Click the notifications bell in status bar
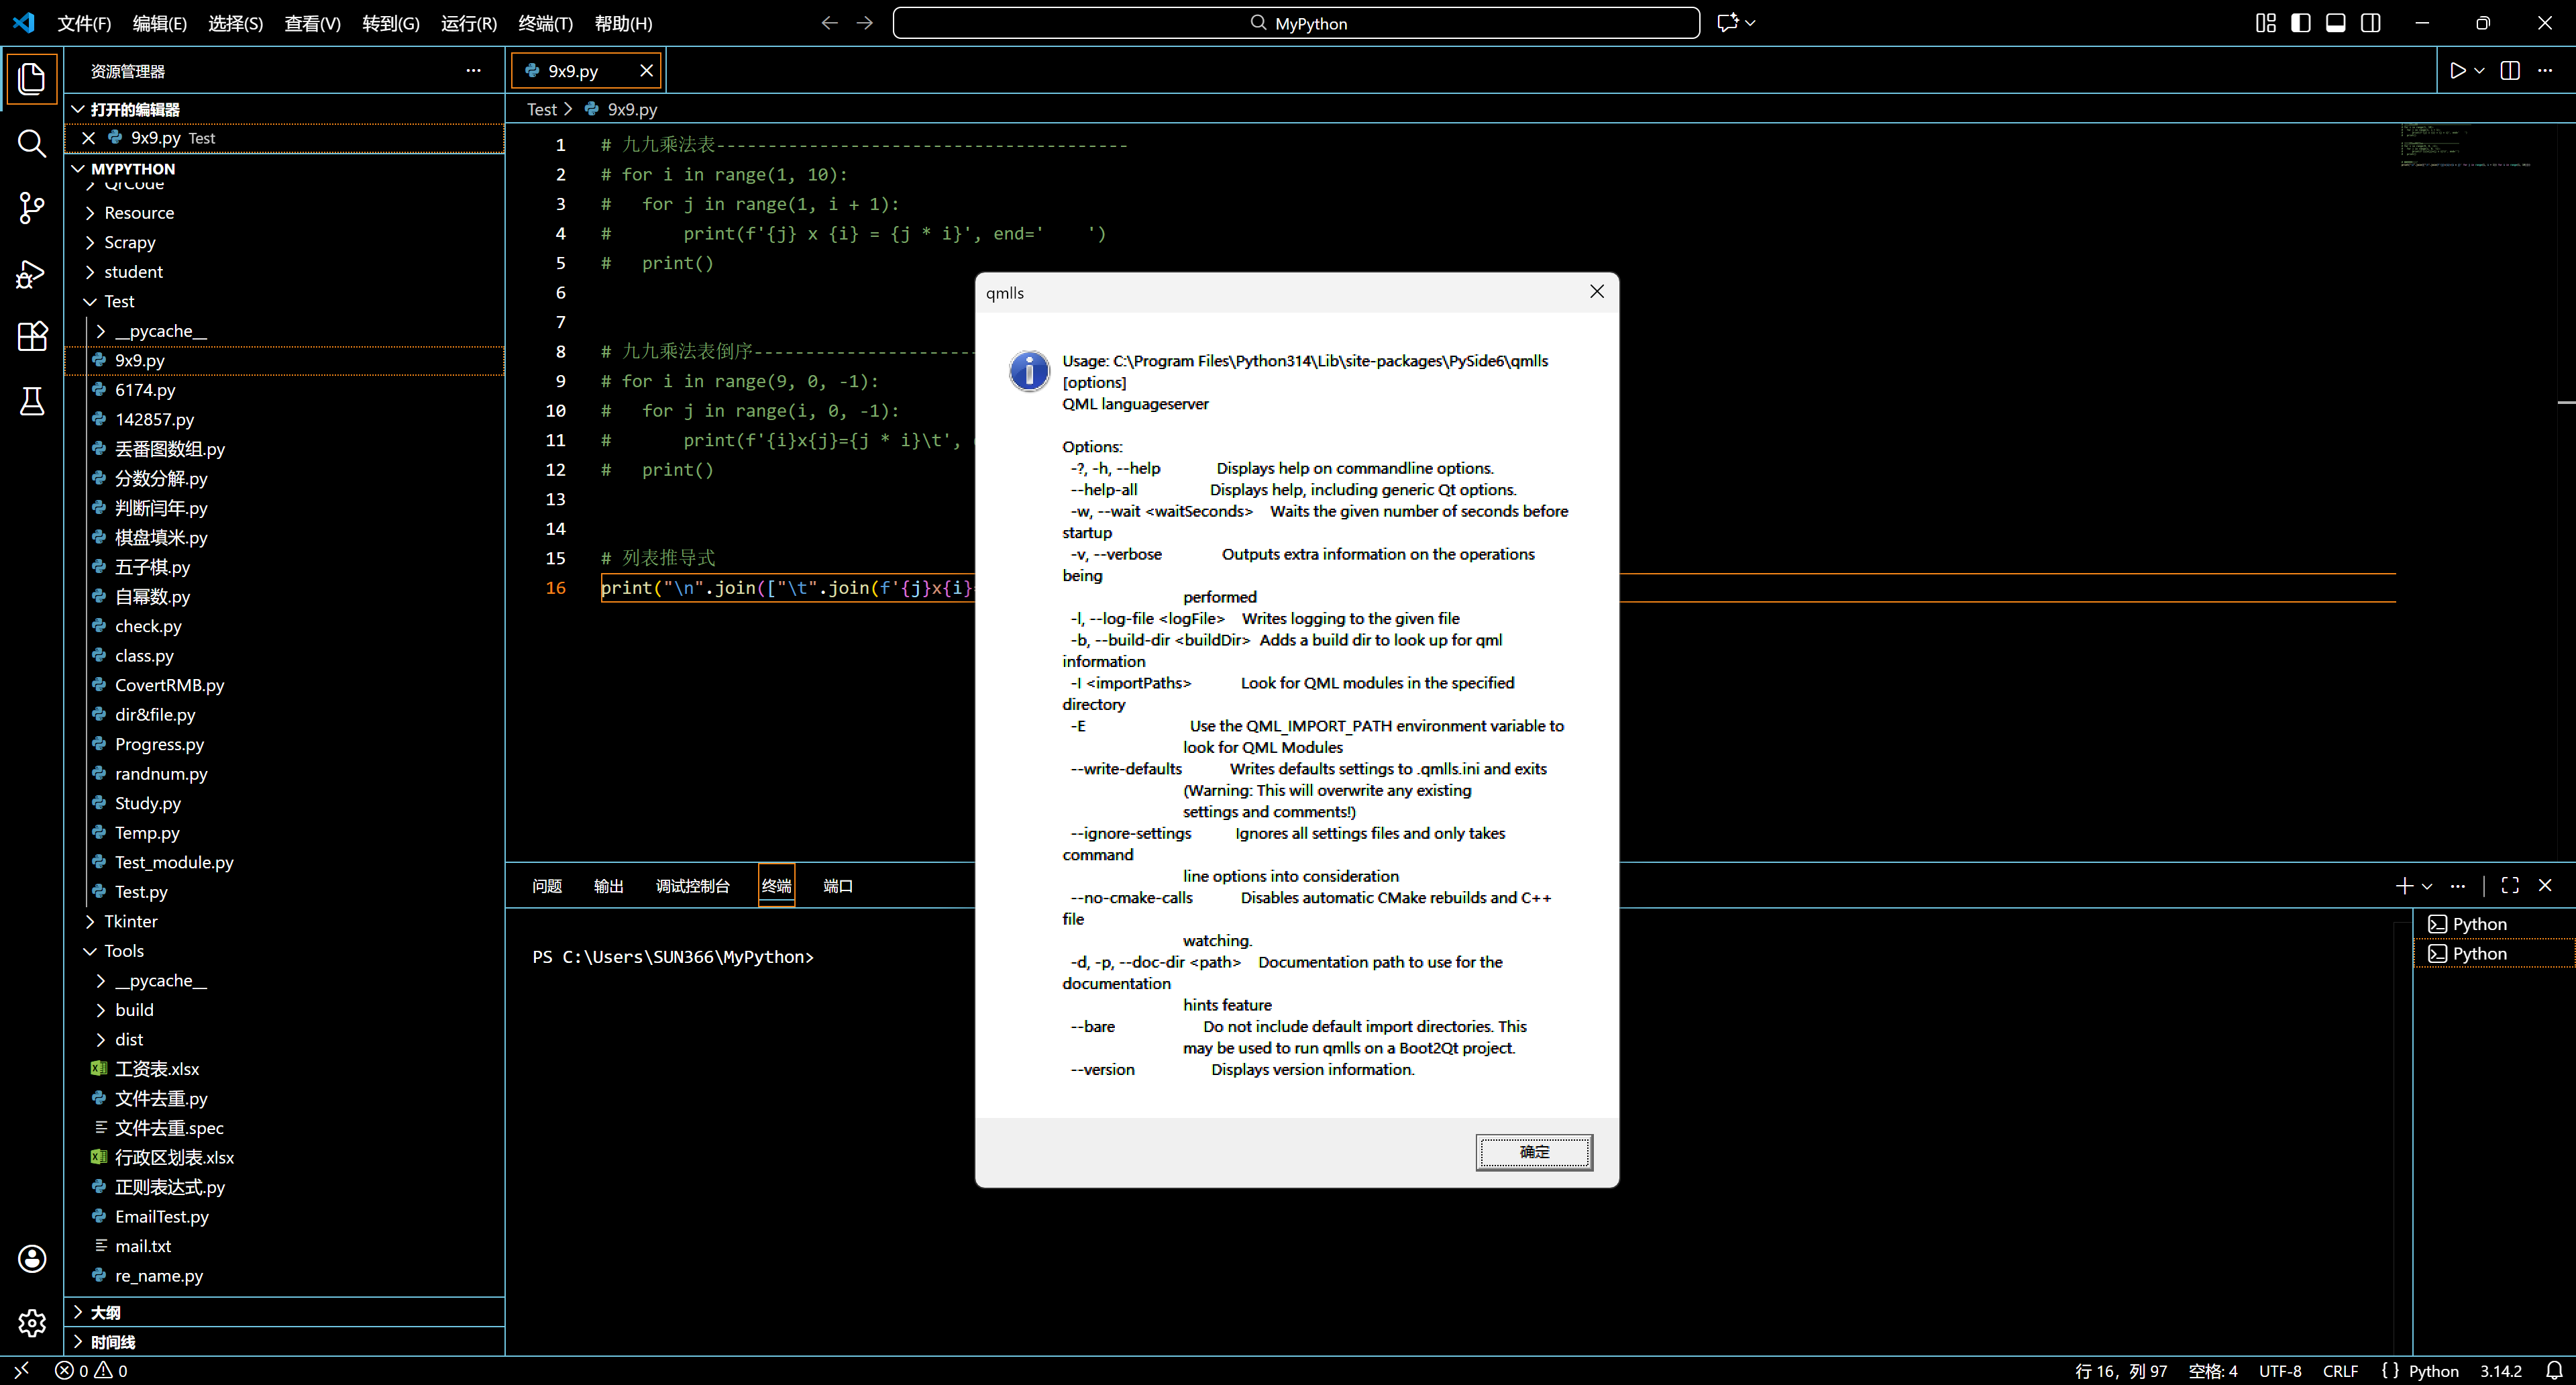This screenshot has width=2576, height=1385. point(2554,1370)
